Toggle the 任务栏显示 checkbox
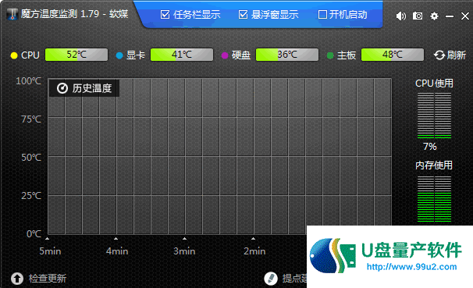The height and width of the screenshot is (288, 473). (x=165, y=15)
